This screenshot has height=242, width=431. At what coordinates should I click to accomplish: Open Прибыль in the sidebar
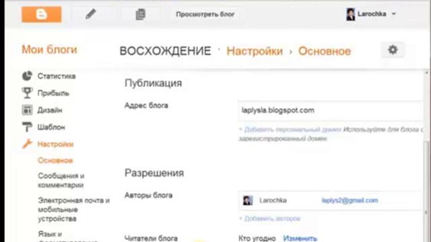point(53,93)
